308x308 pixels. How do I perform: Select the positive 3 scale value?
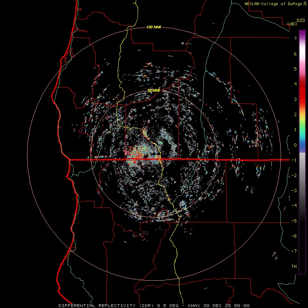(295, 99)
